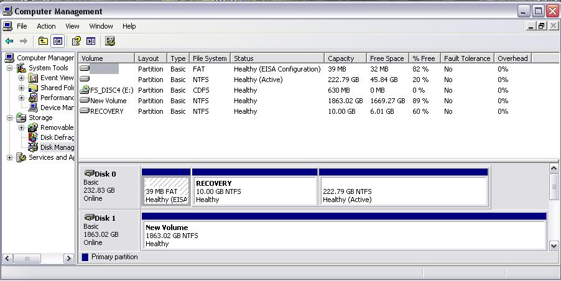Click the Shared Folders tree icon
Image resolution: width=561 pixels, height=281 pixels.
(x=33, y=88)
